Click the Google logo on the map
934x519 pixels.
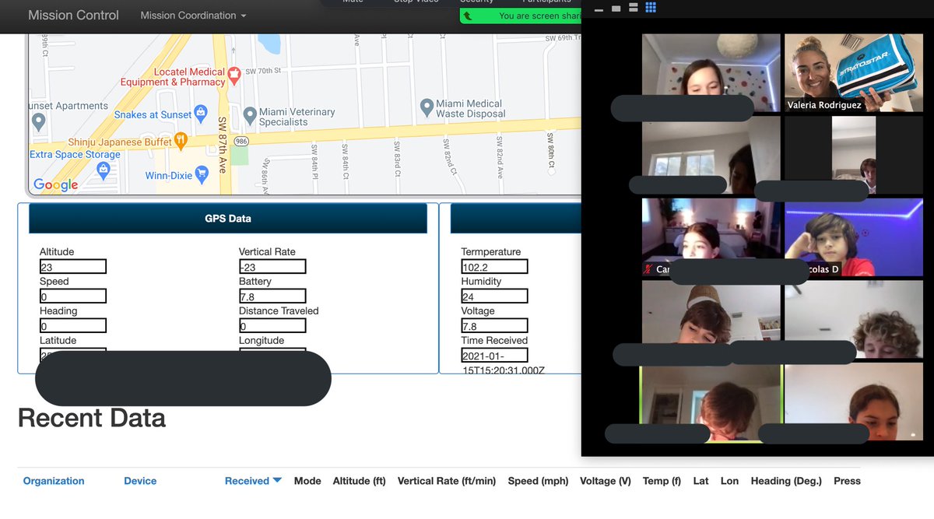click(56, 184)
